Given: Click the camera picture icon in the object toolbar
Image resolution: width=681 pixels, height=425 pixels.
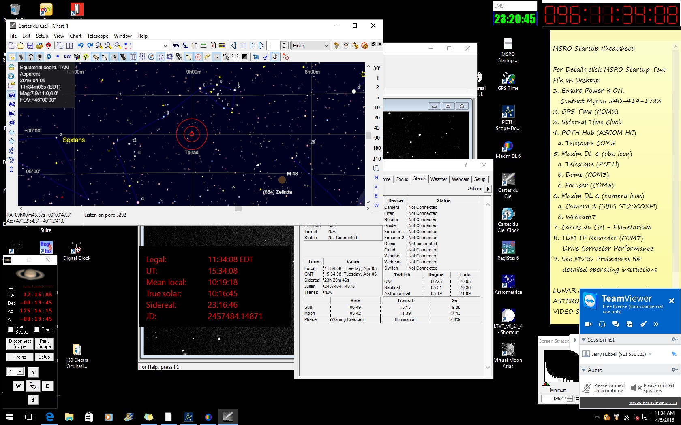Looking at the screenshot, I should click(x=77, y=57).
